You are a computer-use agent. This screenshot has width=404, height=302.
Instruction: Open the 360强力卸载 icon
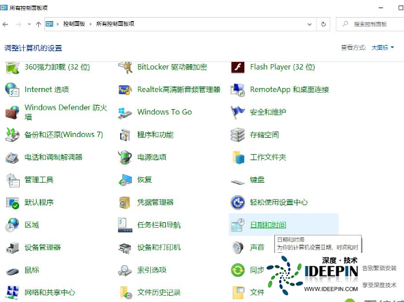coord(12,67)
